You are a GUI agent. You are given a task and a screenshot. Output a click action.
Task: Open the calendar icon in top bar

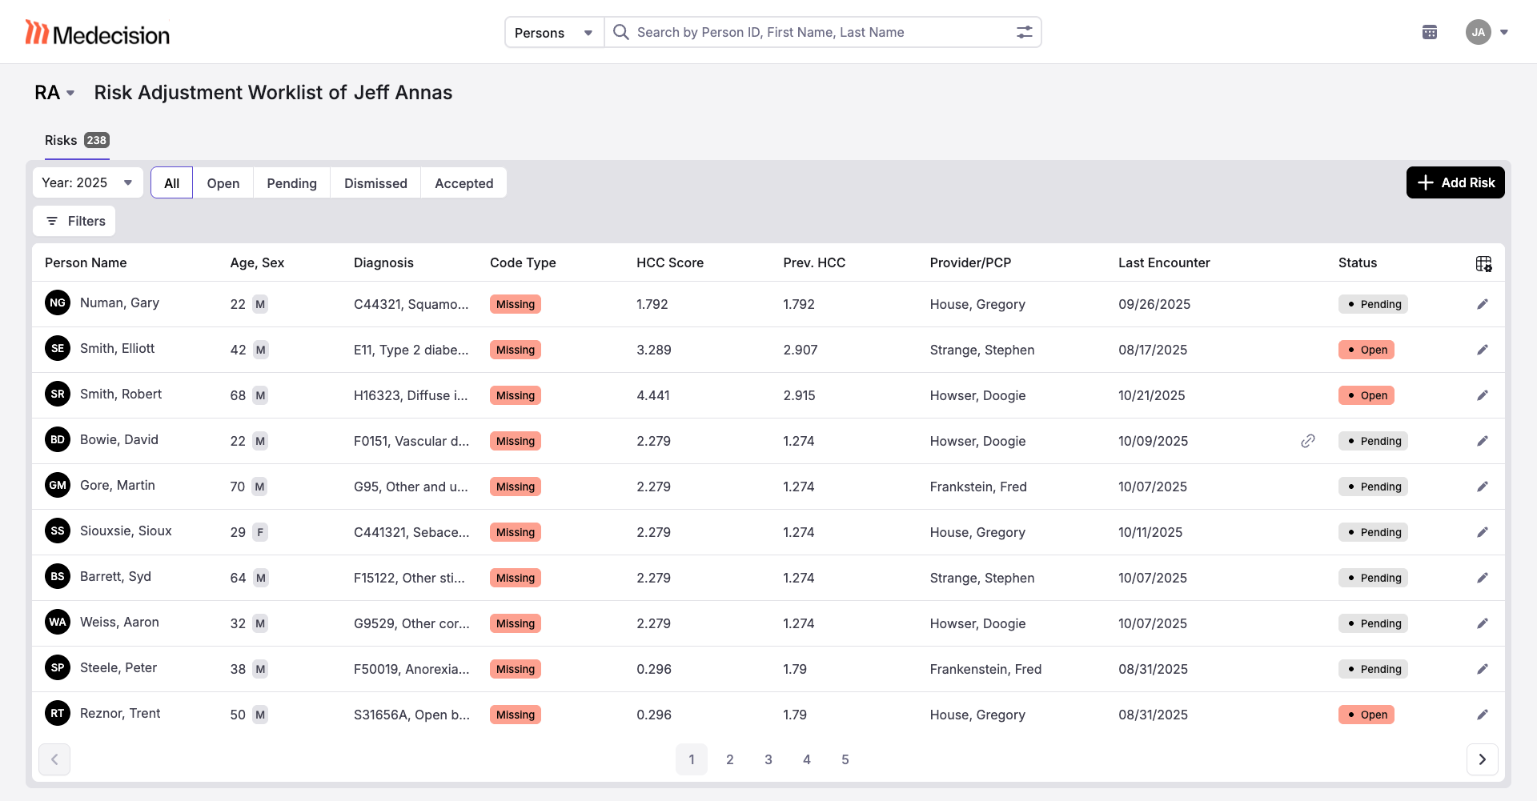(x=1430, y=32)
